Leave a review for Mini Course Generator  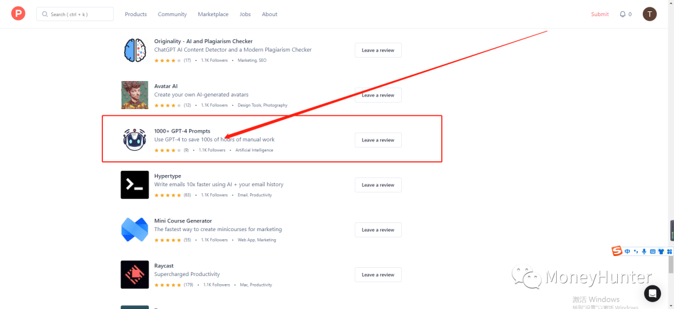coord(378,230)
